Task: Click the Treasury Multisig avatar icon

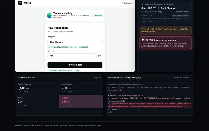Action: [49, 15]
